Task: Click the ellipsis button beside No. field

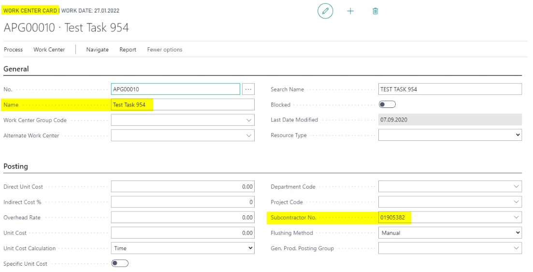Action: click(248, 89)
